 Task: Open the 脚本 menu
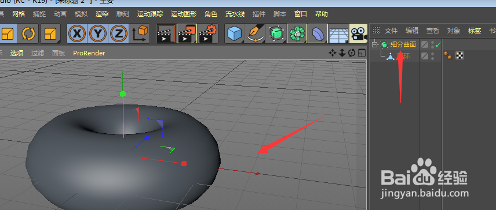[280, 14]
